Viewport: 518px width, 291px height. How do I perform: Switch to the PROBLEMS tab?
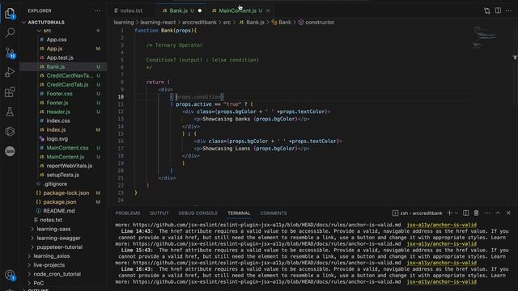(128, 213)
